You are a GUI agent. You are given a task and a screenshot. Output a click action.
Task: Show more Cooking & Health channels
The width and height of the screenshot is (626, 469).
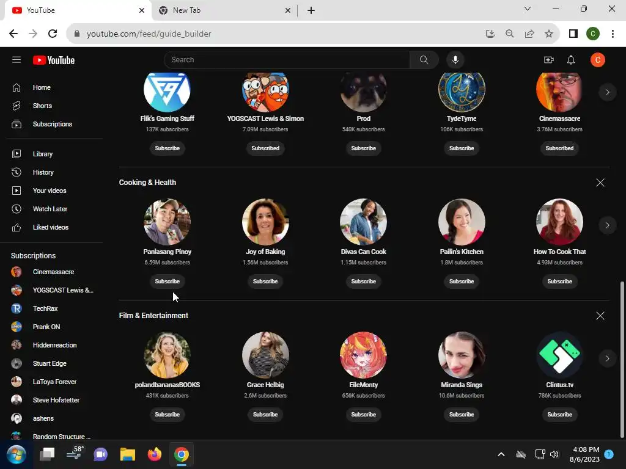tap(608, 225)
